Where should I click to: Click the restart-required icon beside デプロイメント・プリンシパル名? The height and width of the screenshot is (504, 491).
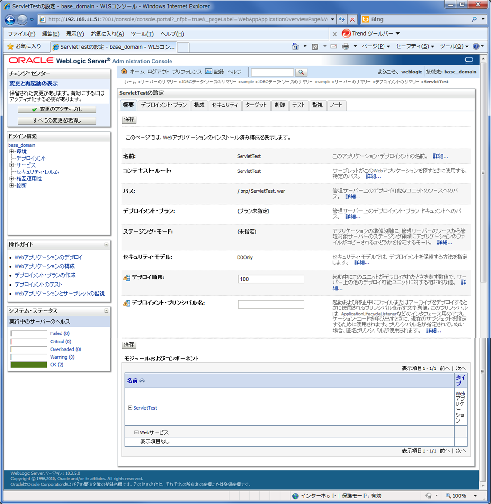[x=126, y=304]
